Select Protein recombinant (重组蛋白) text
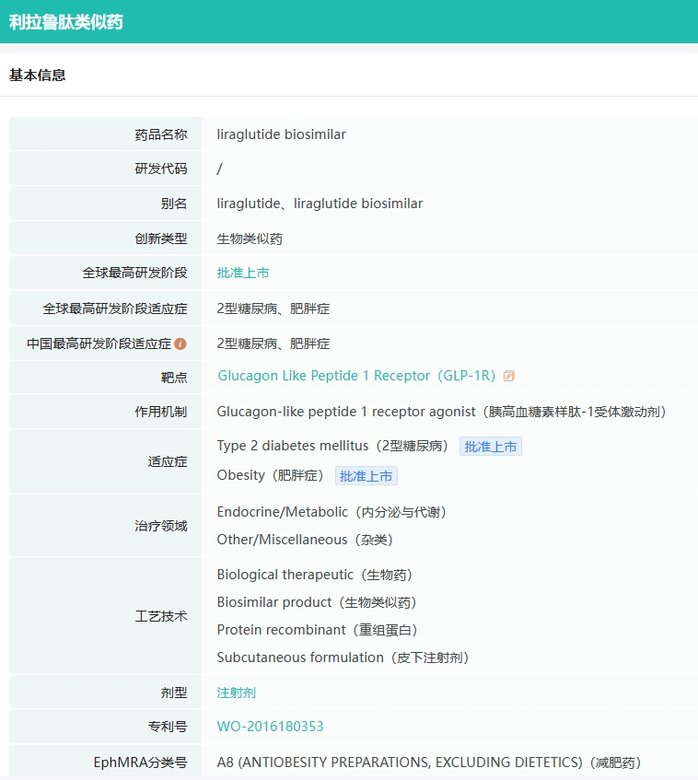The image size is (698, 780). click(317, 630)
